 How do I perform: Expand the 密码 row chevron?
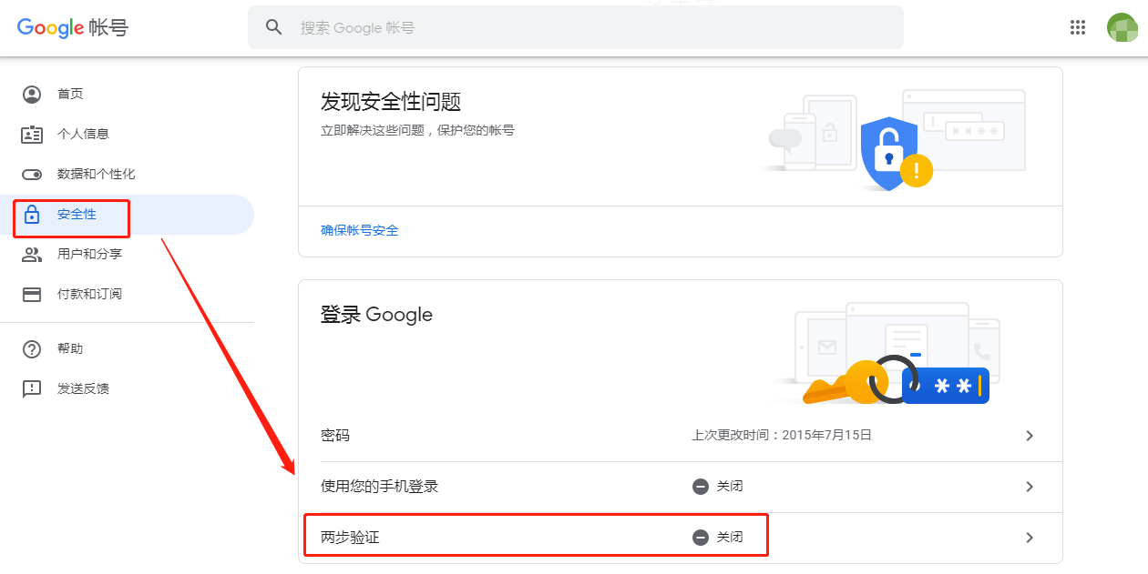pyautogui.click(x=1030, y=436)
